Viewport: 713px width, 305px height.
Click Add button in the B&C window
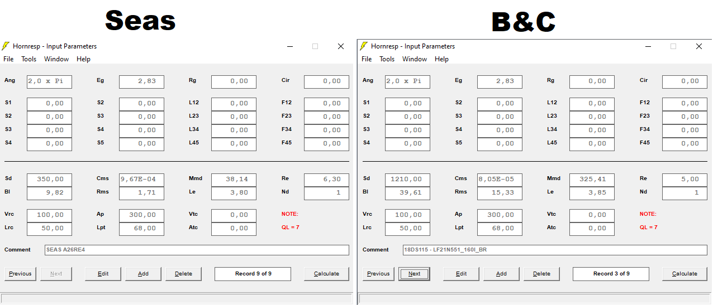(502, 274)
